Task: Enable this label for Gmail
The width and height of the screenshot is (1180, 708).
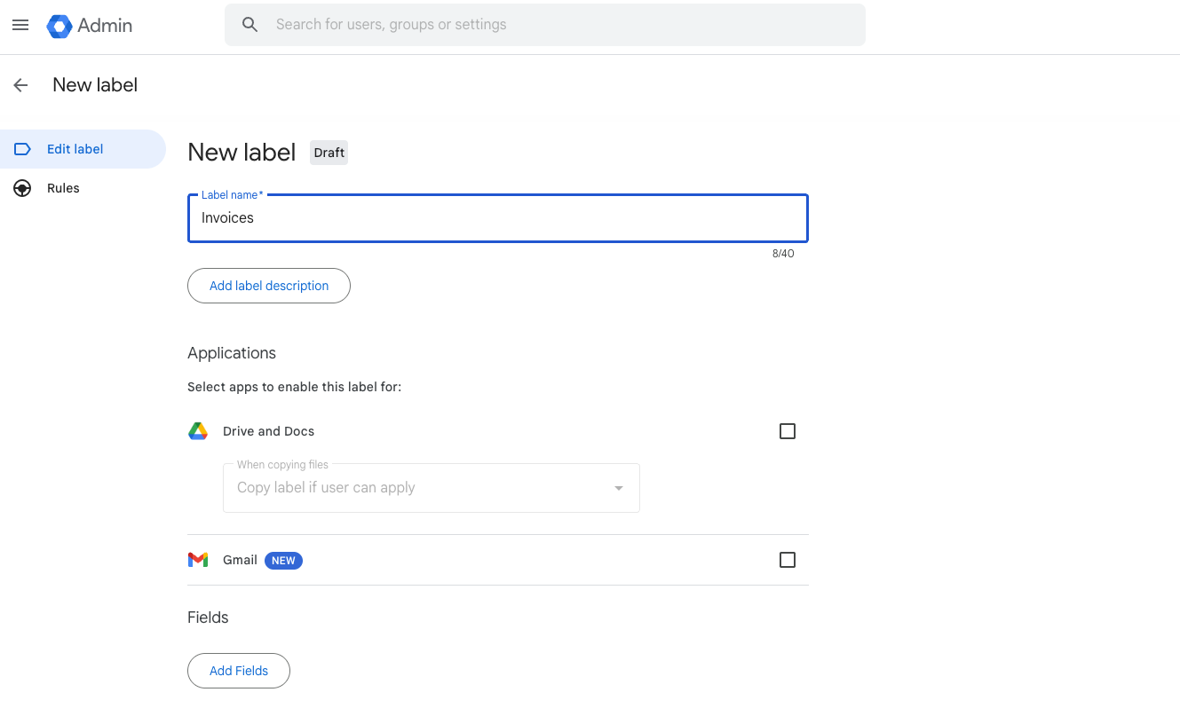Action: tap(788, 560)
